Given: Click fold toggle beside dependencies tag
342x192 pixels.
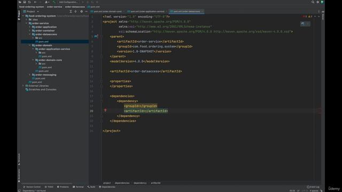Looking at the screenshot, I should pos(102,96).
